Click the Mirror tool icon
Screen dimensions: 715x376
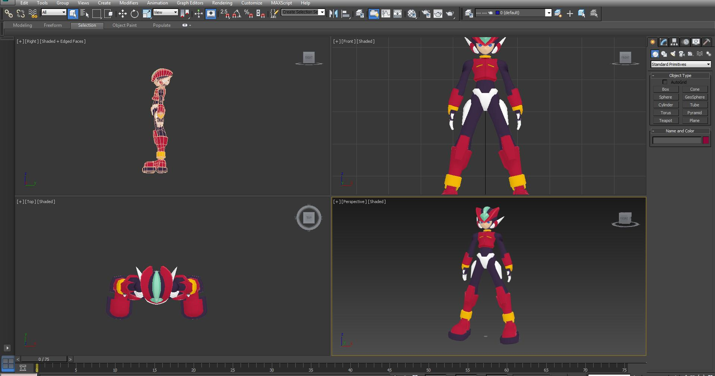[x=333, y=14]
